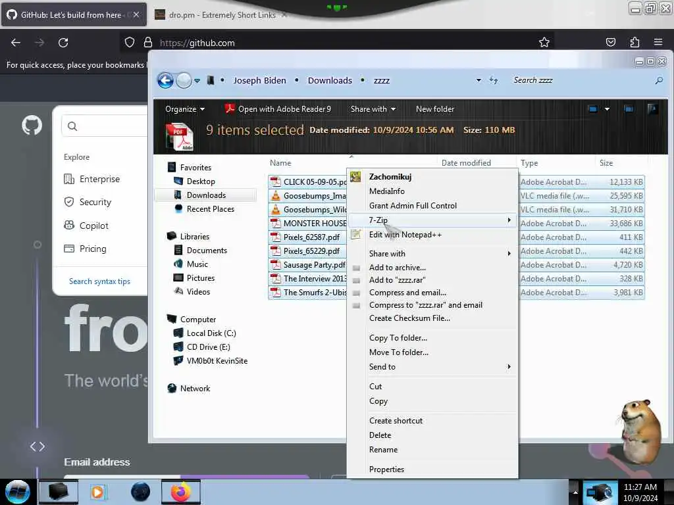
Task: Click the Search zzzz input field
Action: 581,80
